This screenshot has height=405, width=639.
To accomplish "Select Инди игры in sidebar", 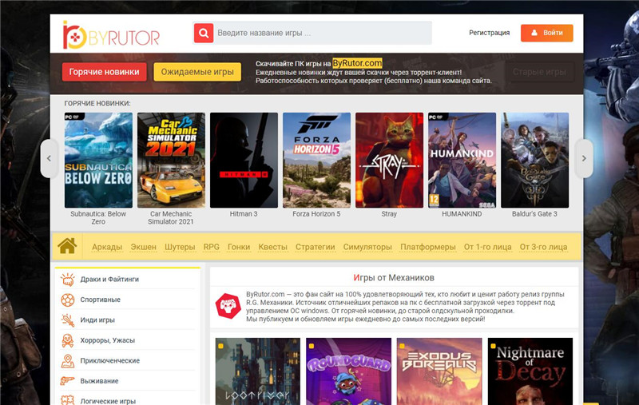I will 97,320.
